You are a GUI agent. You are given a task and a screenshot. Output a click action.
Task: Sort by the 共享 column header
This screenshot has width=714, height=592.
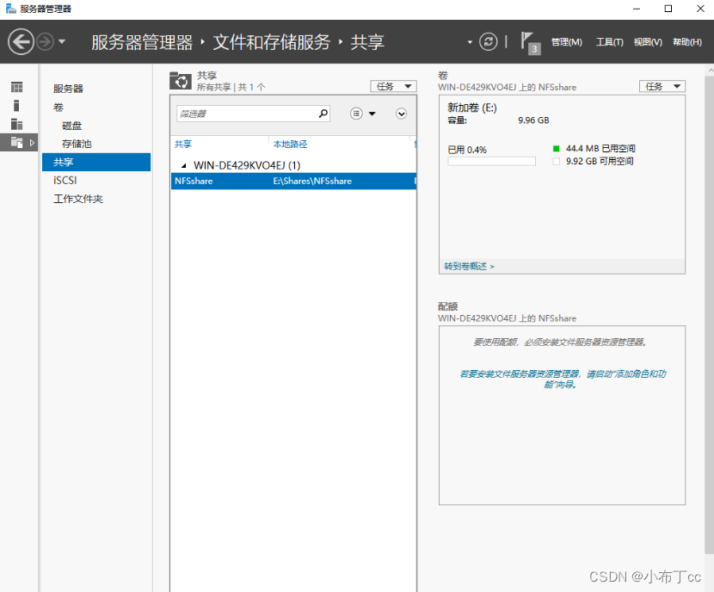click(183, 144)
